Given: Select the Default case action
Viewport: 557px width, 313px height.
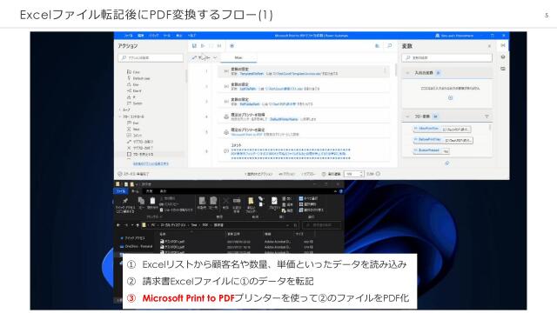Looking at the screenshot, I should tap(139, 78).
